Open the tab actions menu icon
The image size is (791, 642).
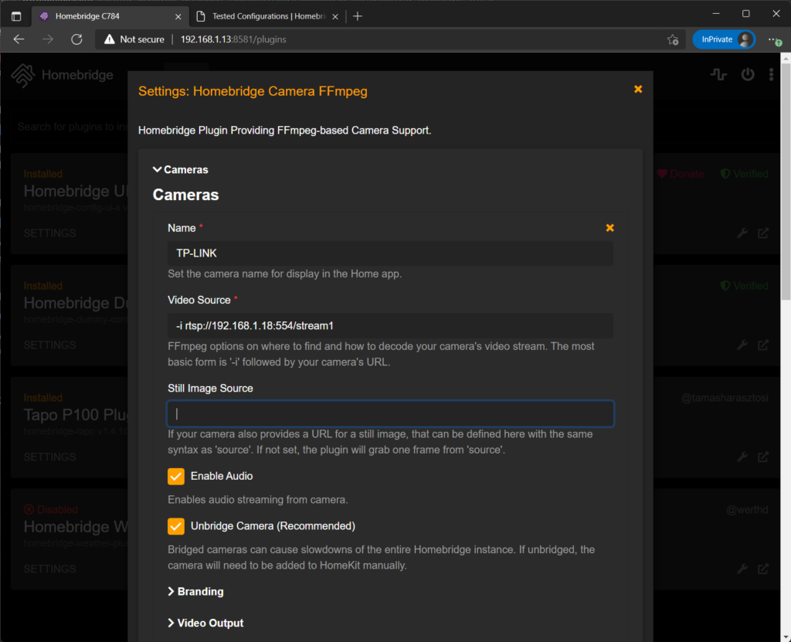(16, 16)
